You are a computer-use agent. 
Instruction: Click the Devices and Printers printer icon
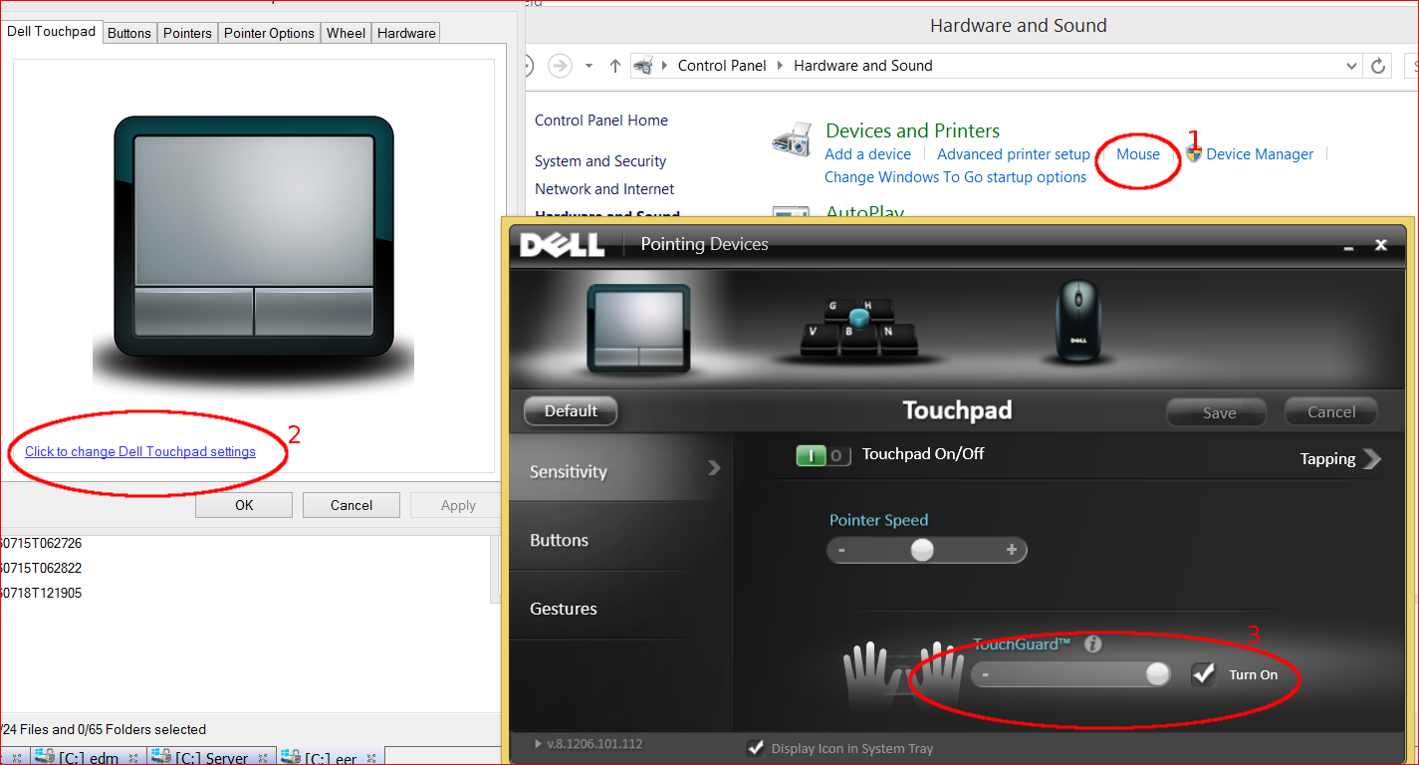pos(791,136)
